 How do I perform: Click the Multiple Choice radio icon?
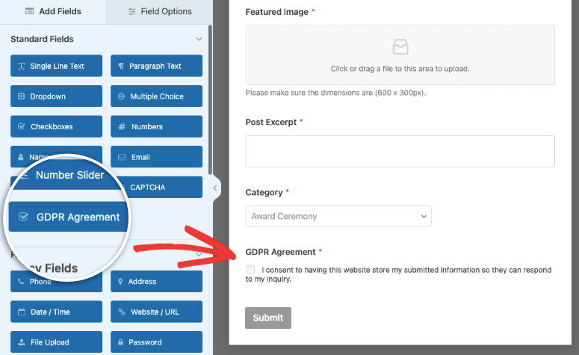pyautogui.click(x=121, y=96)
